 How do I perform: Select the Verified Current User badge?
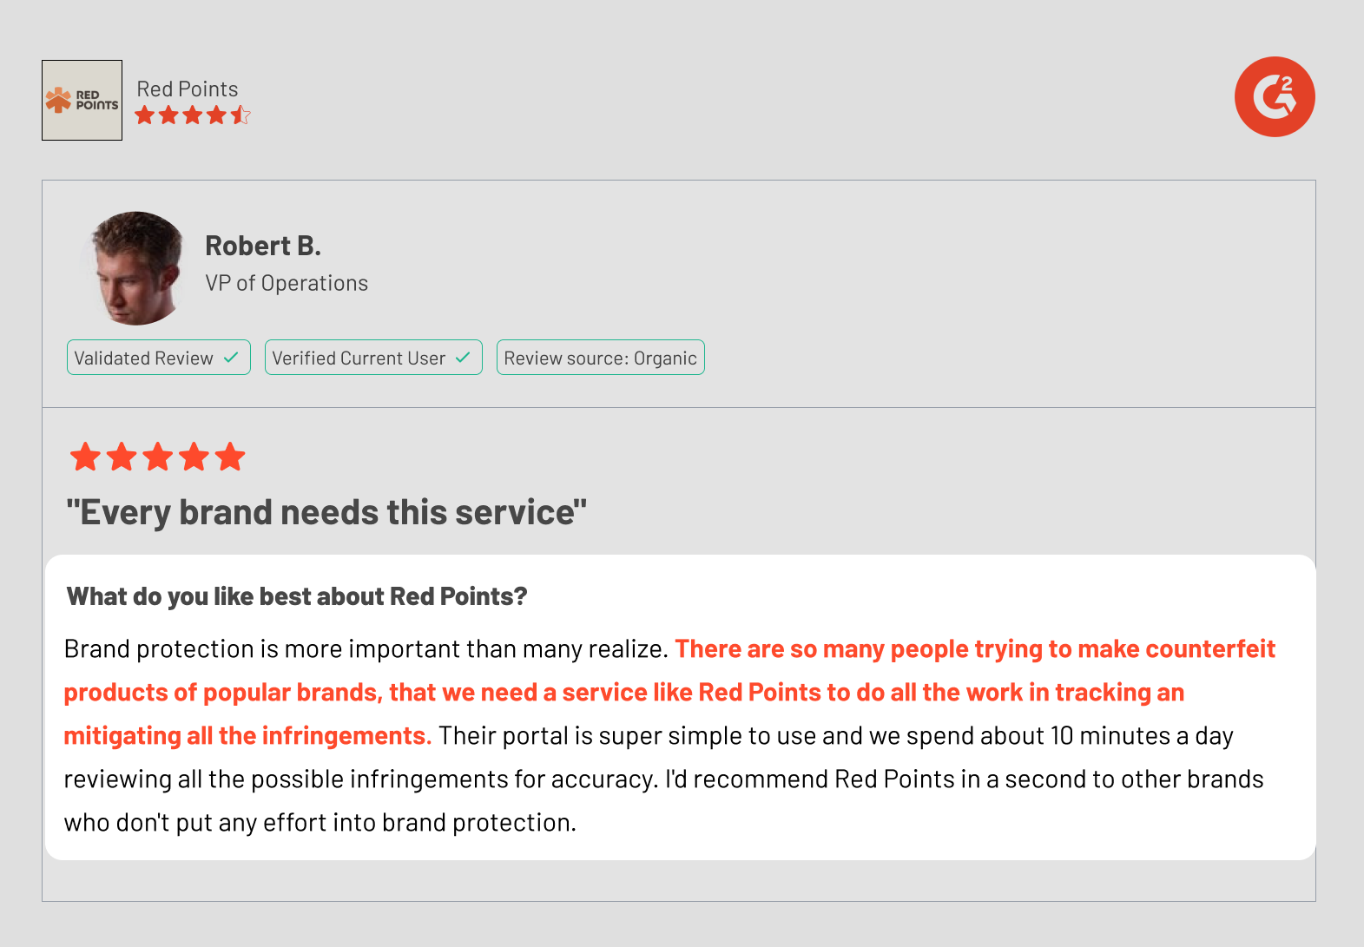pyautogui.click(x=373, y=358)
